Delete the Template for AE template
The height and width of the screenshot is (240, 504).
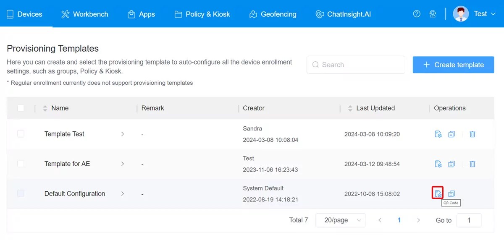[472, 164]
